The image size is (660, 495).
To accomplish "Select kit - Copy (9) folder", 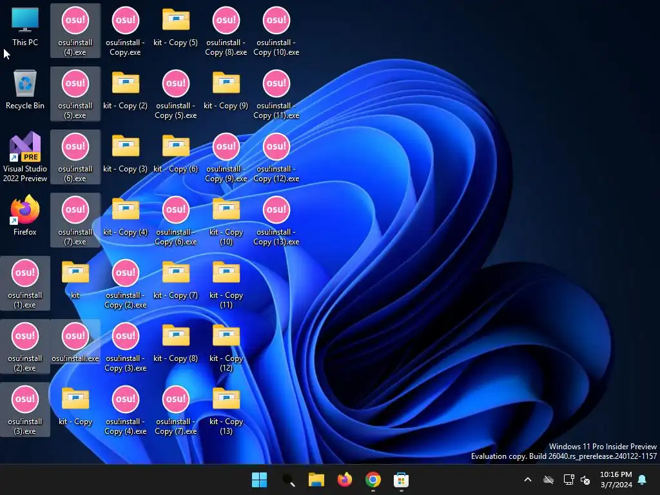I will tap(226, 90).
